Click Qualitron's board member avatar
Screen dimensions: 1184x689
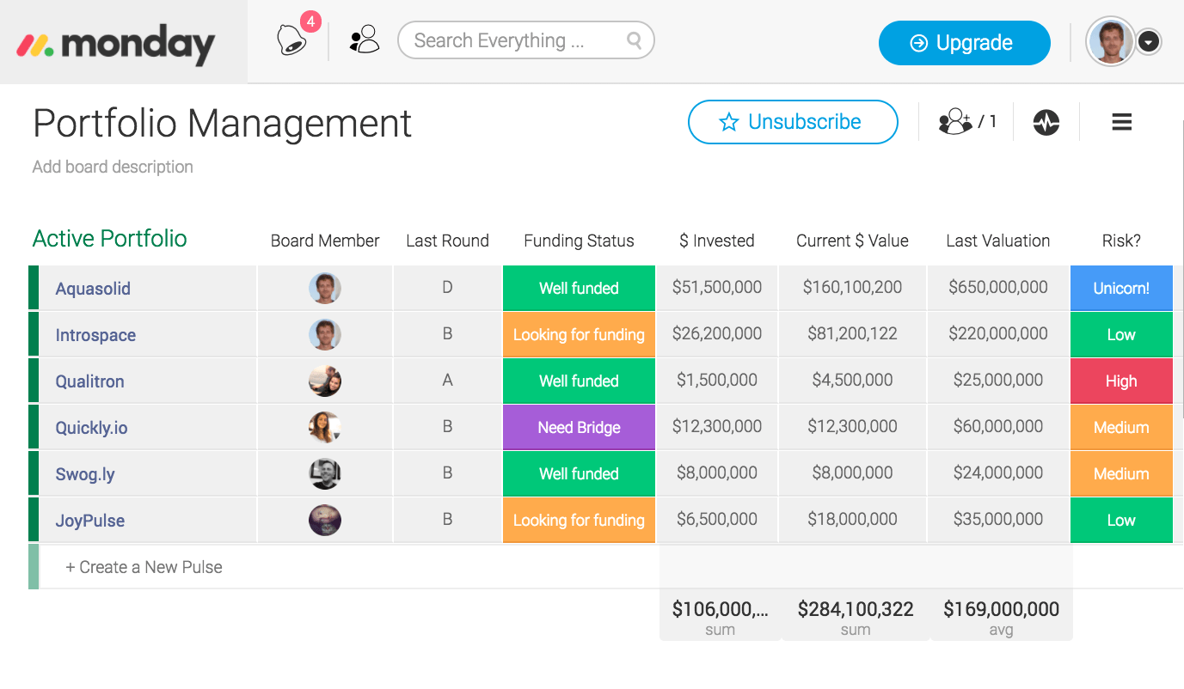point(325,381)
